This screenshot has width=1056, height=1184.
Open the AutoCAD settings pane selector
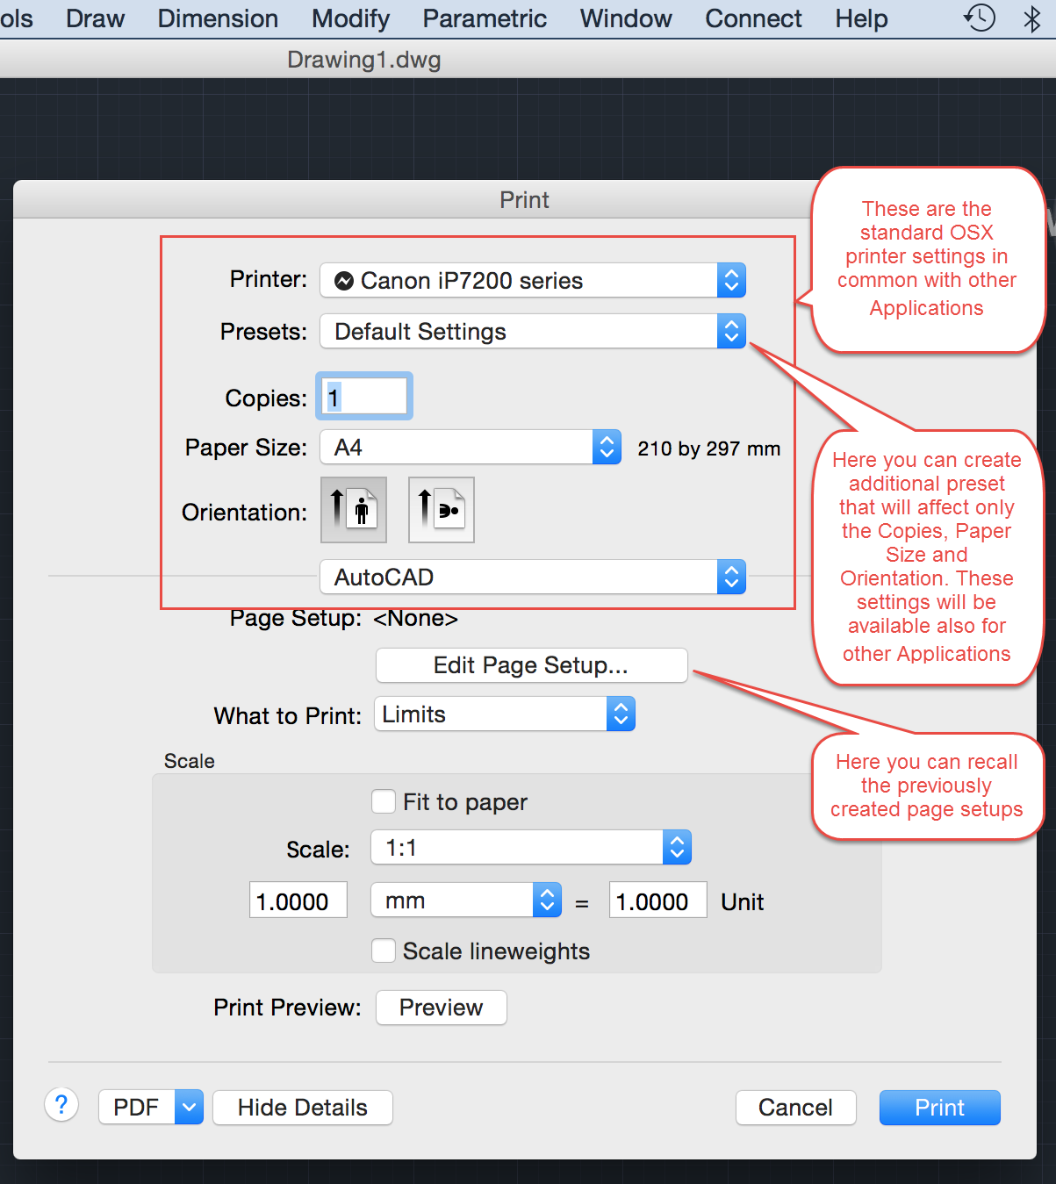[x=731, y=577]
